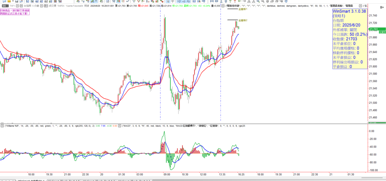Select the crosshair cursor tool

pos(173,1)
